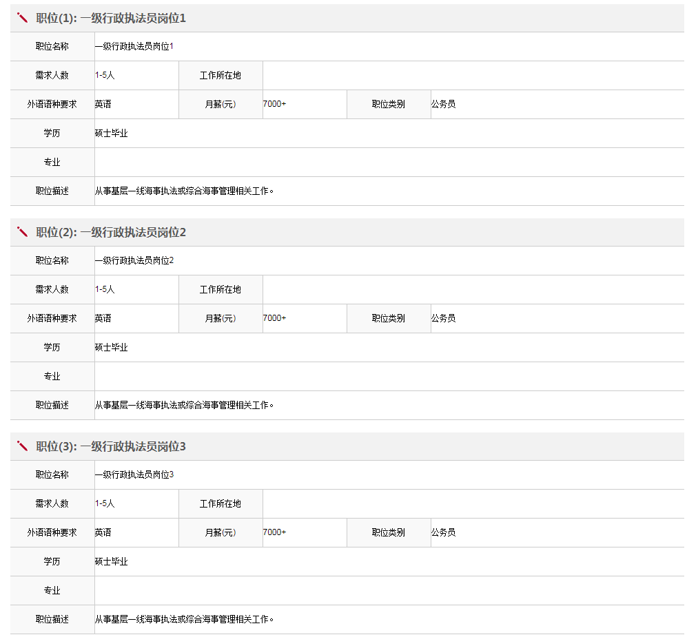Open the 职位名称 row of position 1
Image resolution: width=687 pixels, height=637 pixels.
point(52,46)
